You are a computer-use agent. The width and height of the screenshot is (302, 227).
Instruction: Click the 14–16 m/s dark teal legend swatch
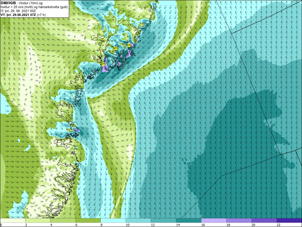188,220
